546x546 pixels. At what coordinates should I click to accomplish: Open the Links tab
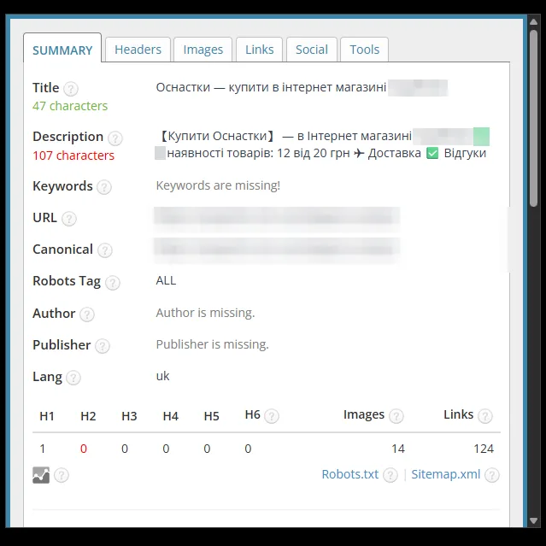260,50
